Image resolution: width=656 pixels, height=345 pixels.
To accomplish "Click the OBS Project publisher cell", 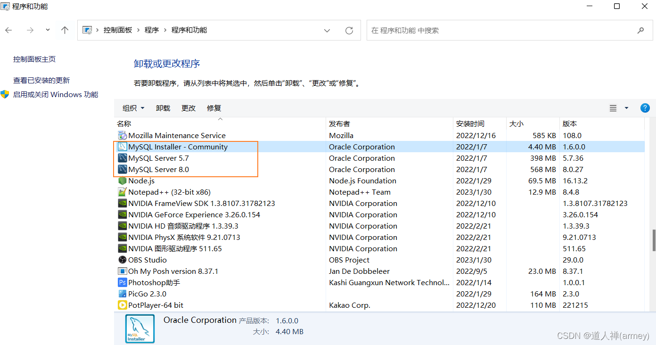I will [349, 260].
